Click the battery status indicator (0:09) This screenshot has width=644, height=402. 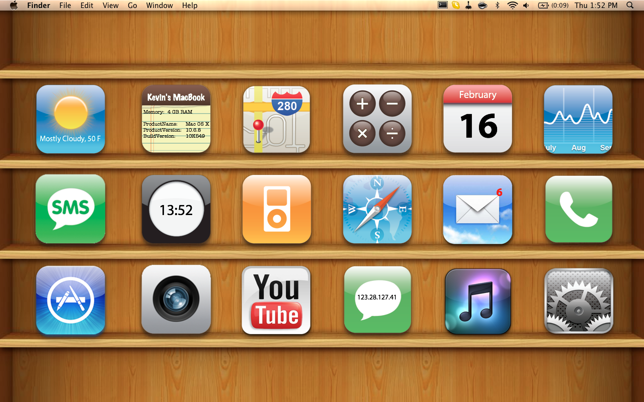pos(553,6)
